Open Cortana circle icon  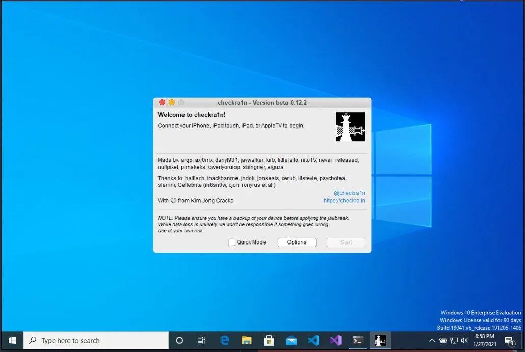(179, 340)
